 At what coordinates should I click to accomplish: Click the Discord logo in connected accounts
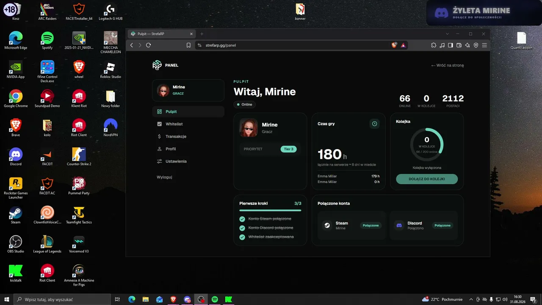click(399, 225)
